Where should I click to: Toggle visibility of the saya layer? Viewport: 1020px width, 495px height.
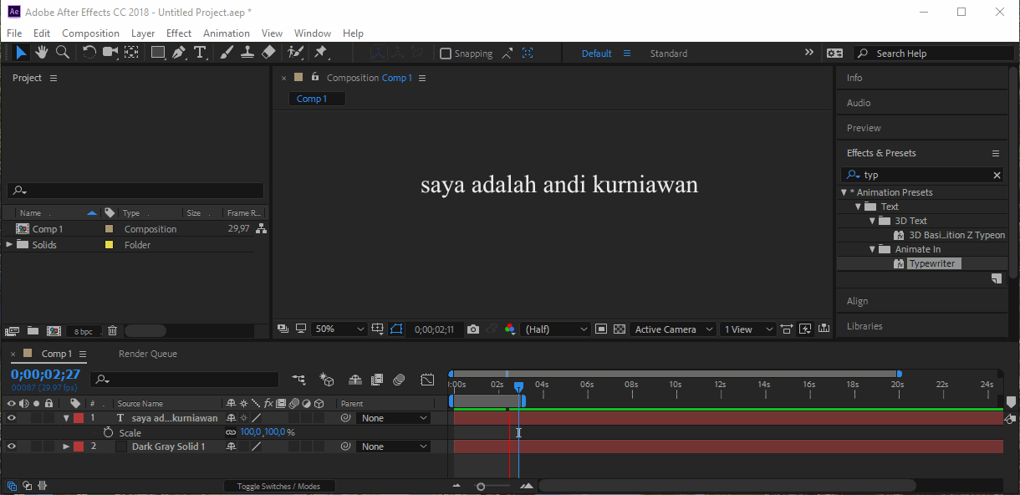click(11, 417)
